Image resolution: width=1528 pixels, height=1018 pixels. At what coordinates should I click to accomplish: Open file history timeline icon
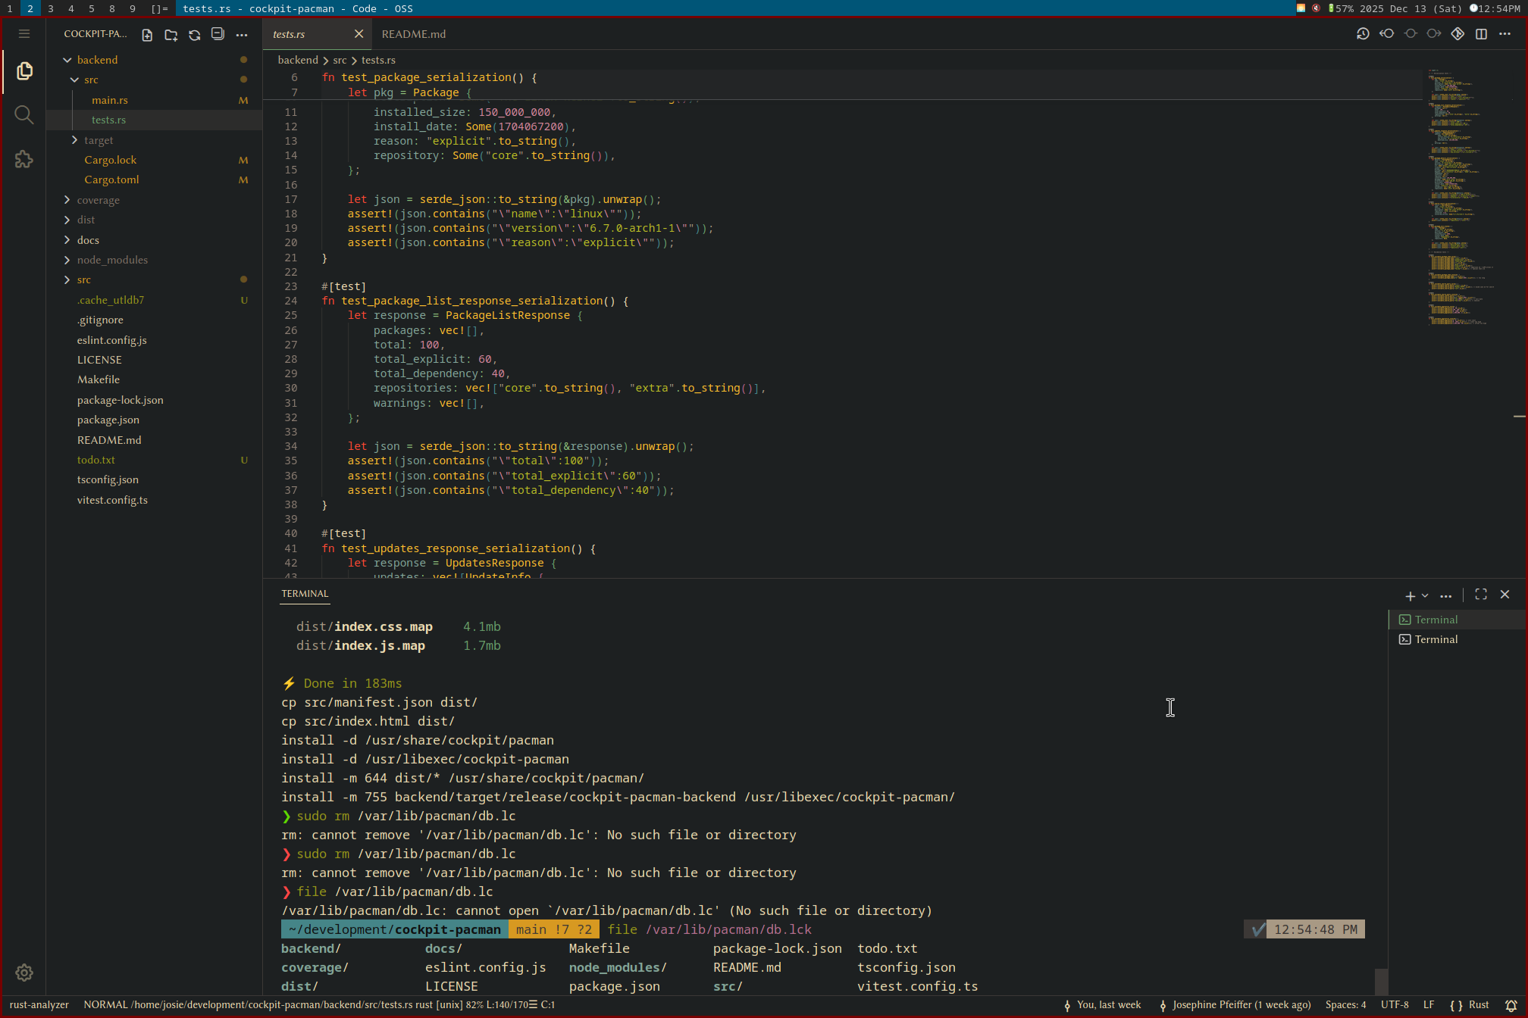pyautogui.click(x=1362, y=34)
